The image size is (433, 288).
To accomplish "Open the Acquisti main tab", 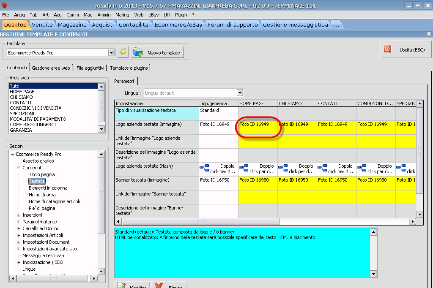I will 103,24.
